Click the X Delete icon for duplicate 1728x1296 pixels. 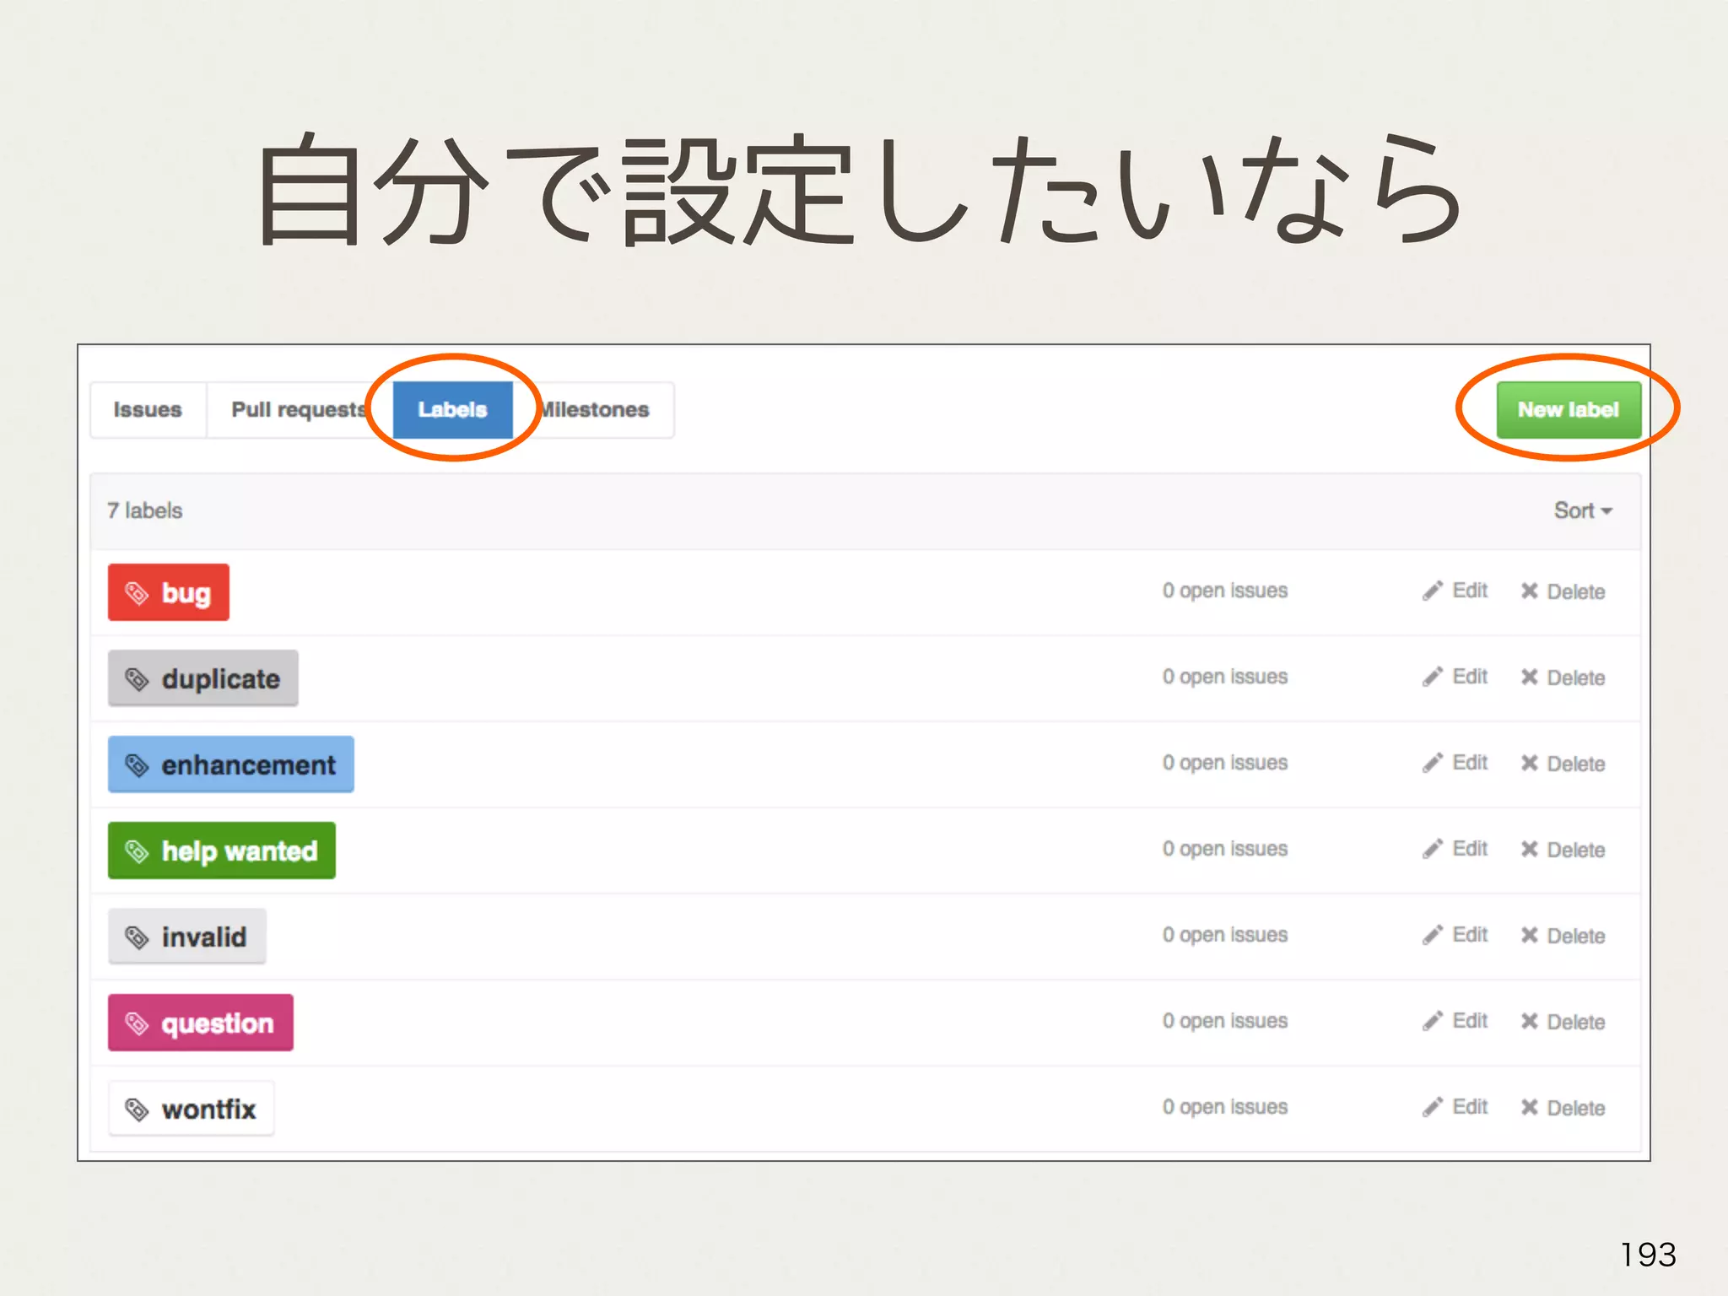point(1529,678)
